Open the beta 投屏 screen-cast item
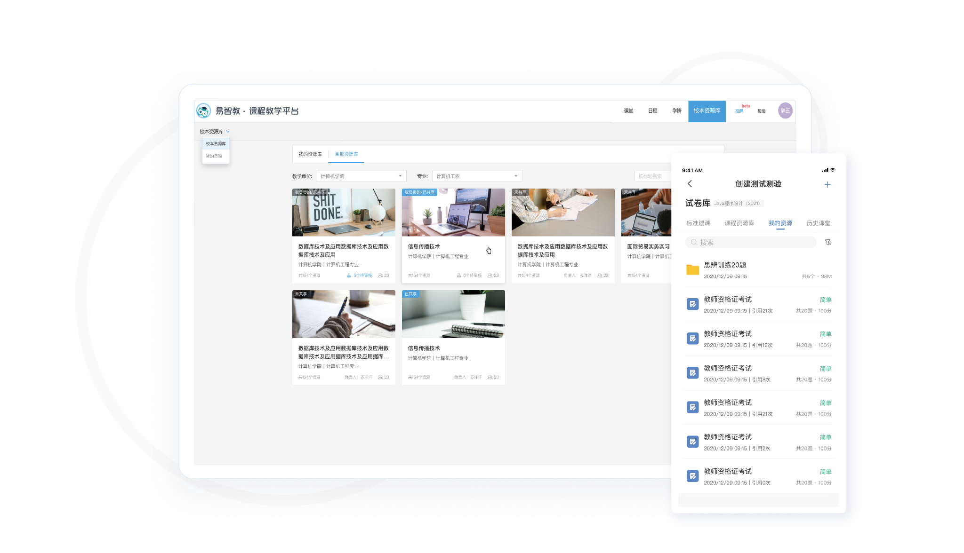 tap(740, 111)
